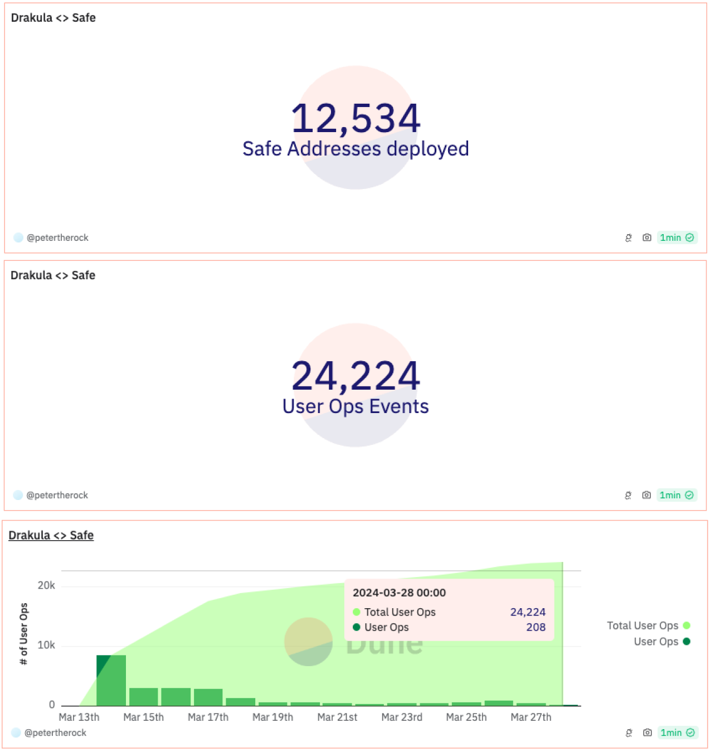This screenshot has width=715, height=752.
Task: Click Drakula <> Safe title above 24,224 counter
Action: 53,275
